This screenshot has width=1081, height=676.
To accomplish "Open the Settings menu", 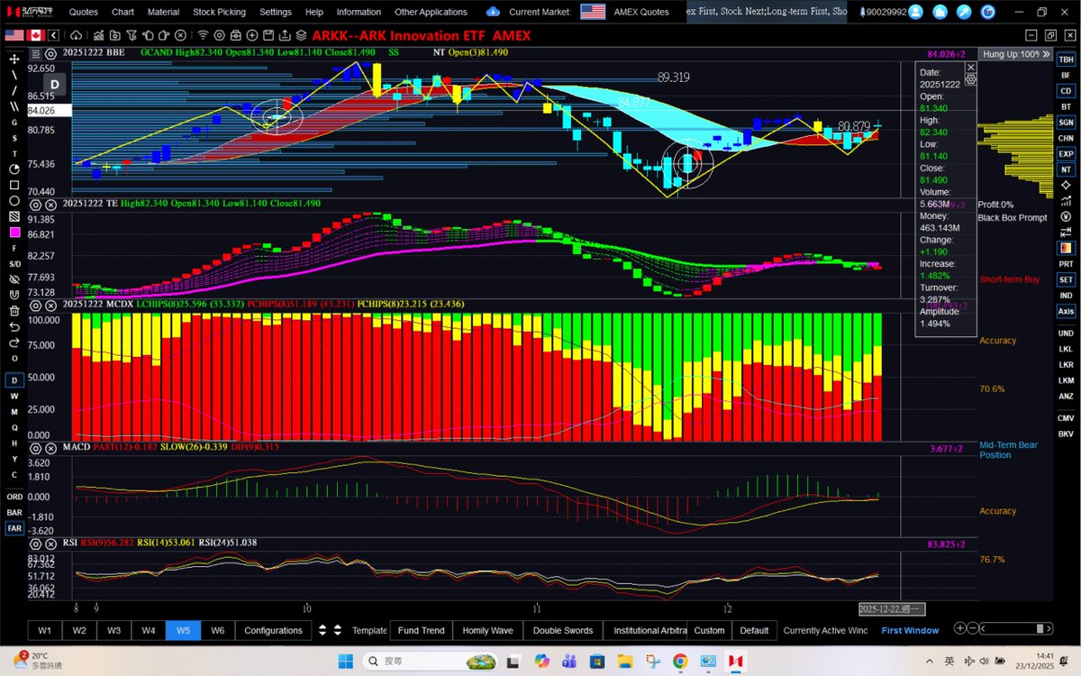I will 276,13.
